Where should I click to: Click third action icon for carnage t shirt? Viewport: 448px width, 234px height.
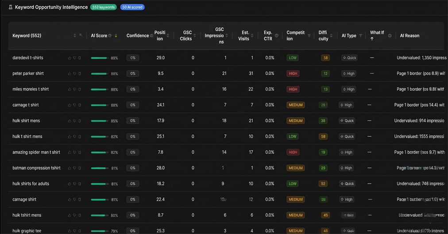tap(79, 105)
